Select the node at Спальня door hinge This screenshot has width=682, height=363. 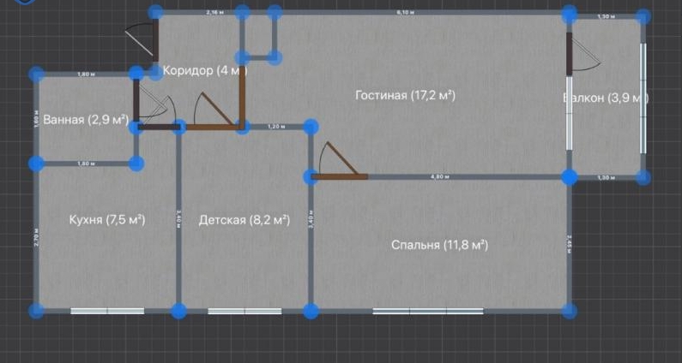(x=311, y=176)
